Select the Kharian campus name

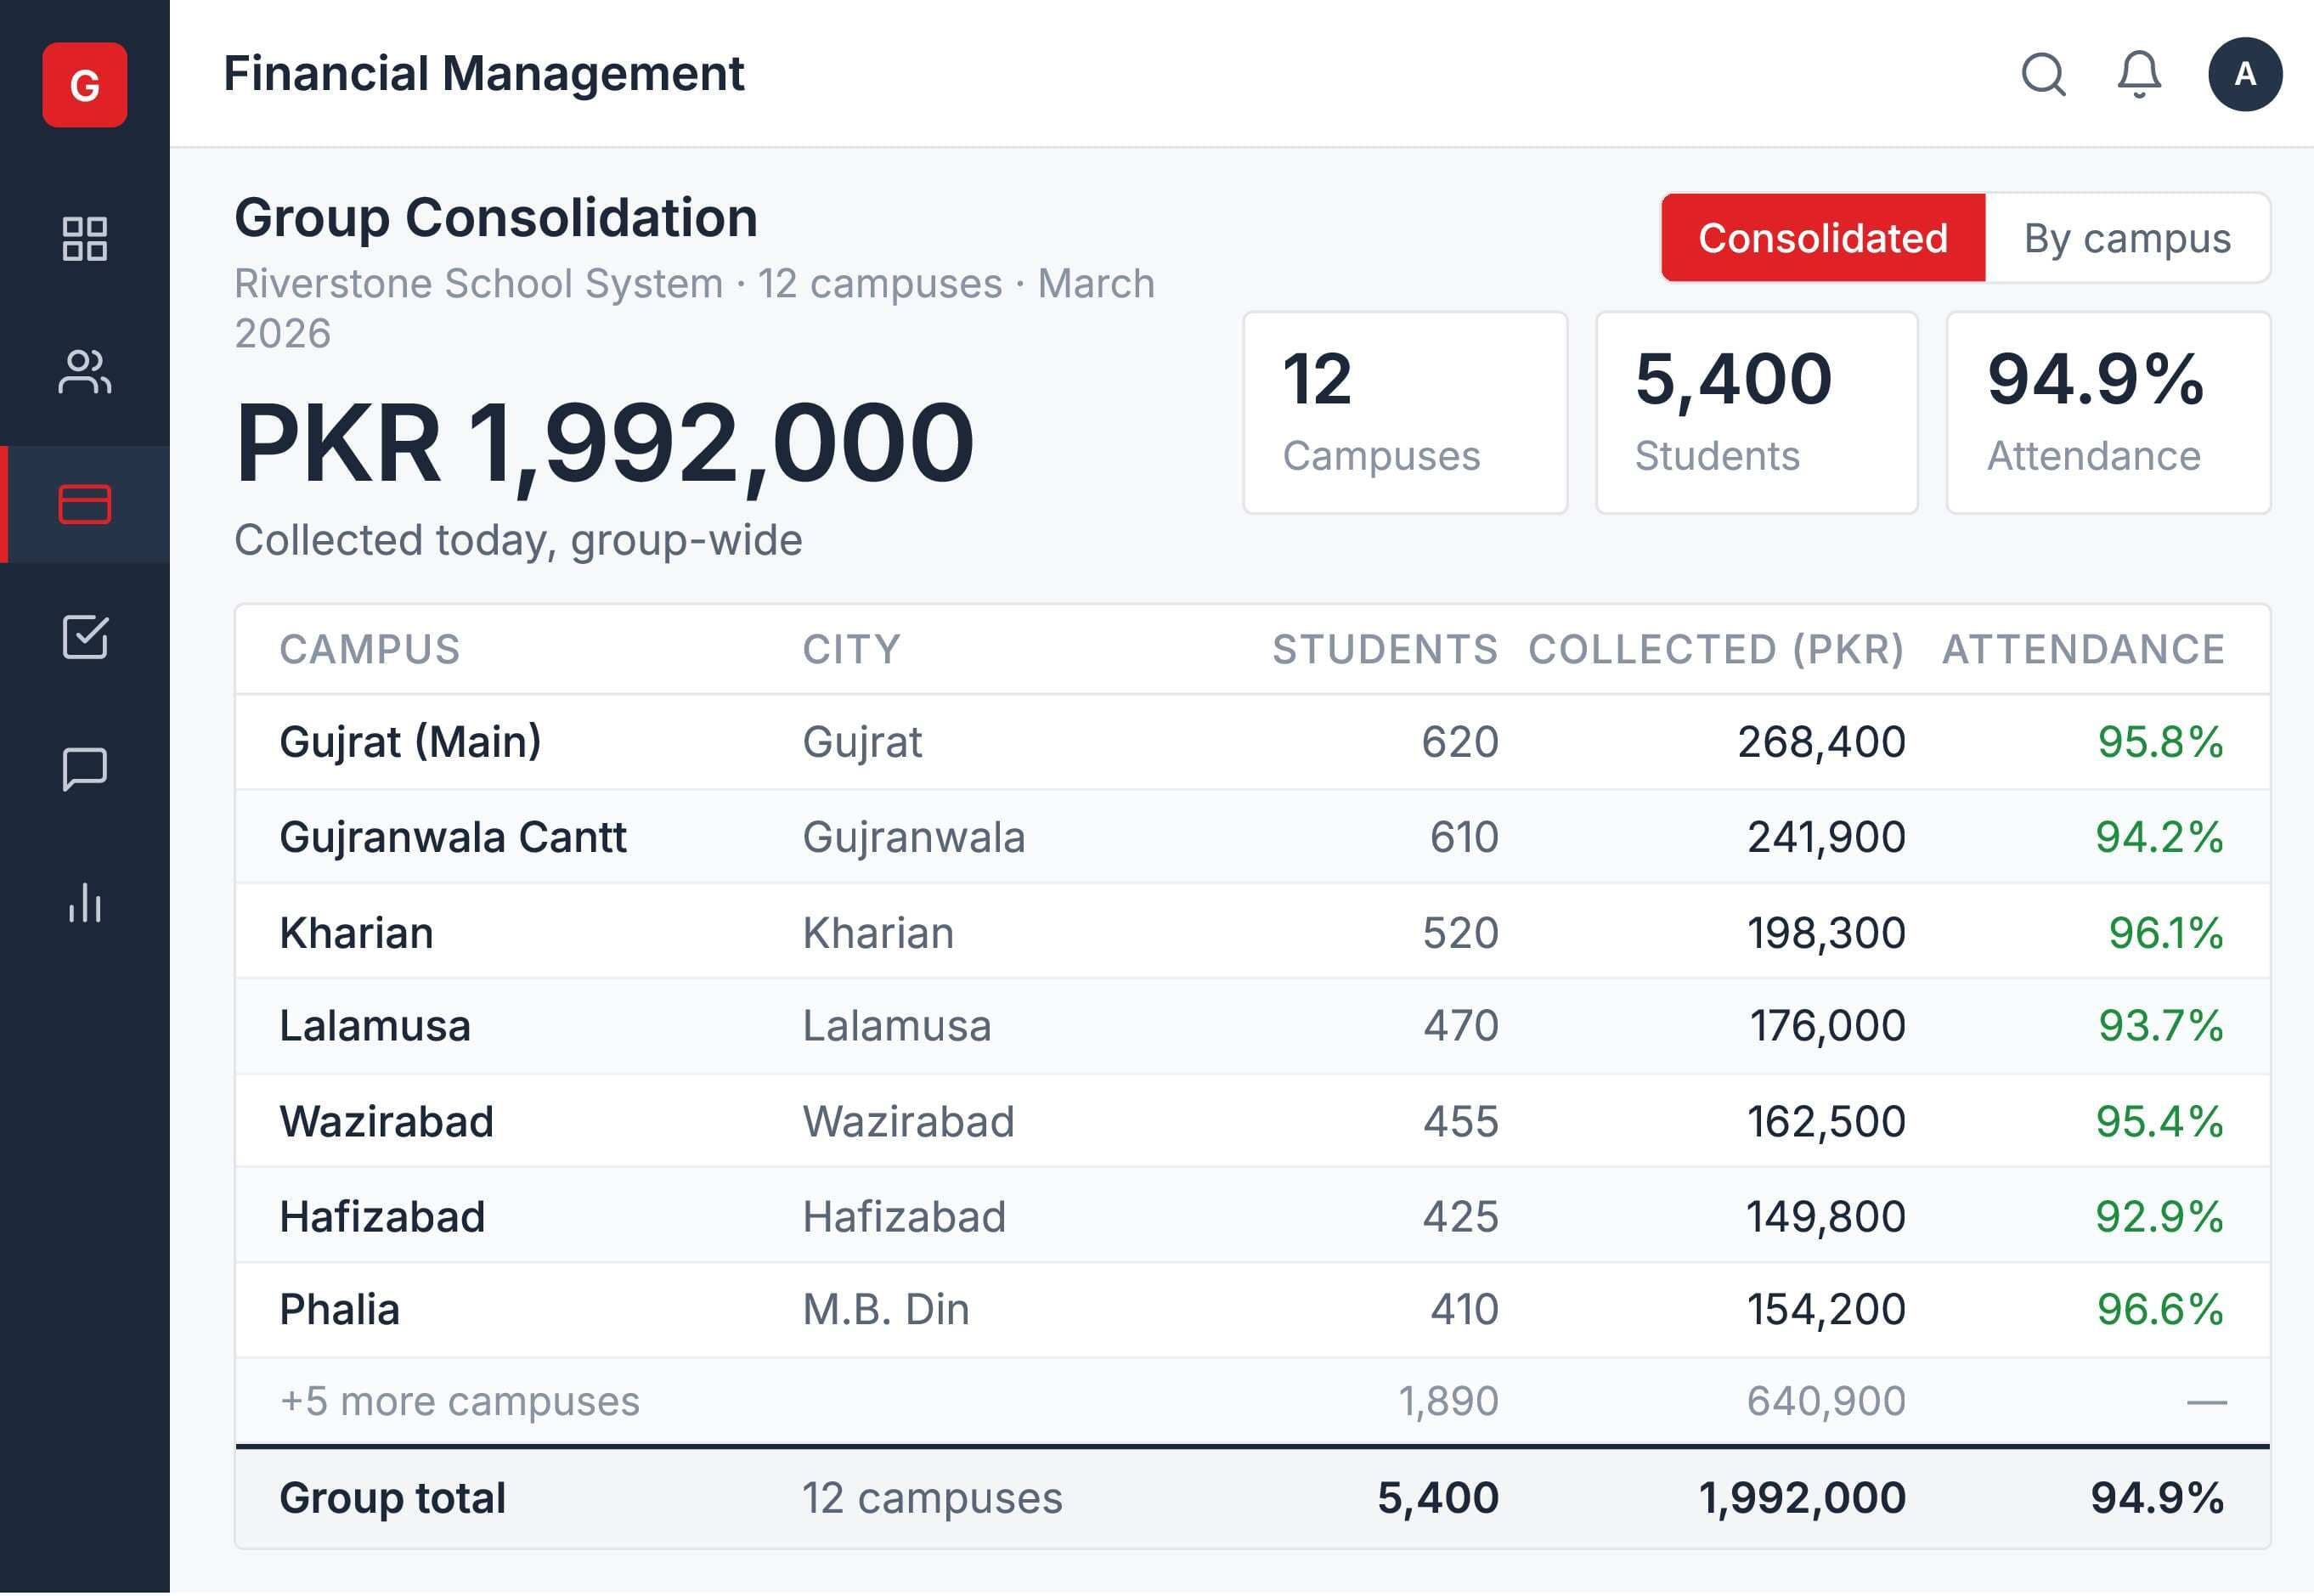pos(356,933)
